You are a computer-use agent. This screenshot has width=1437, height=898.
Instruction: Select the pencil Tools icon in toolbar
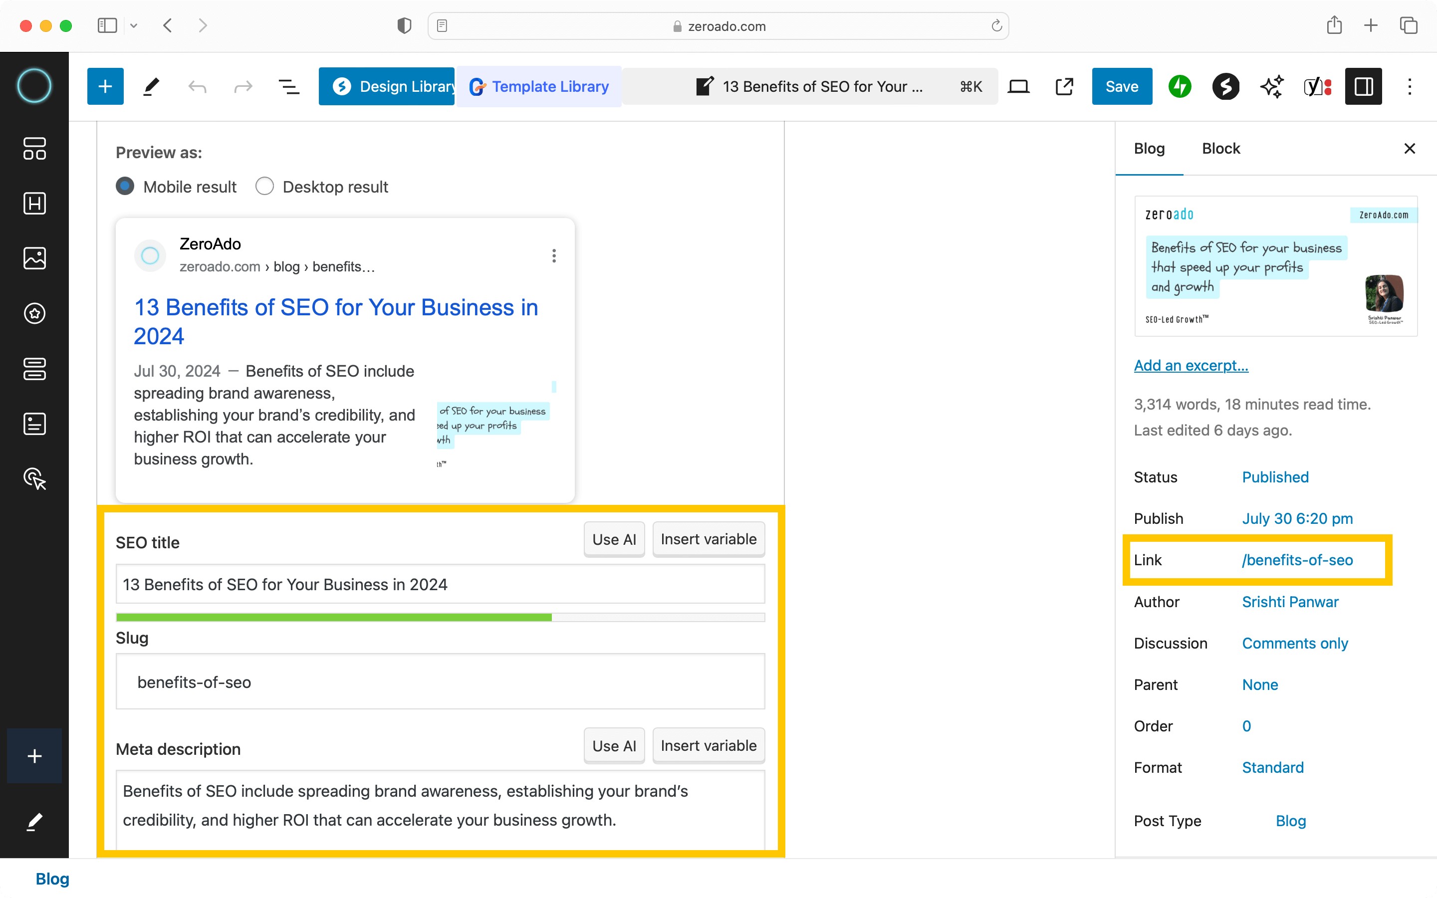click(x=151, y=87)
